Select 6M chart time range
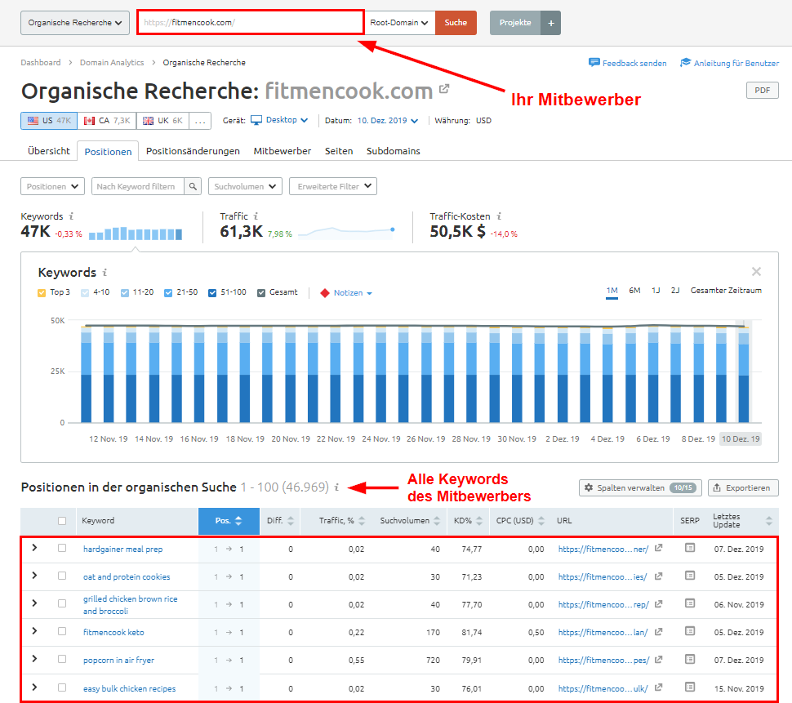Viewport: 792px width, 703px height. coord(634,291)
